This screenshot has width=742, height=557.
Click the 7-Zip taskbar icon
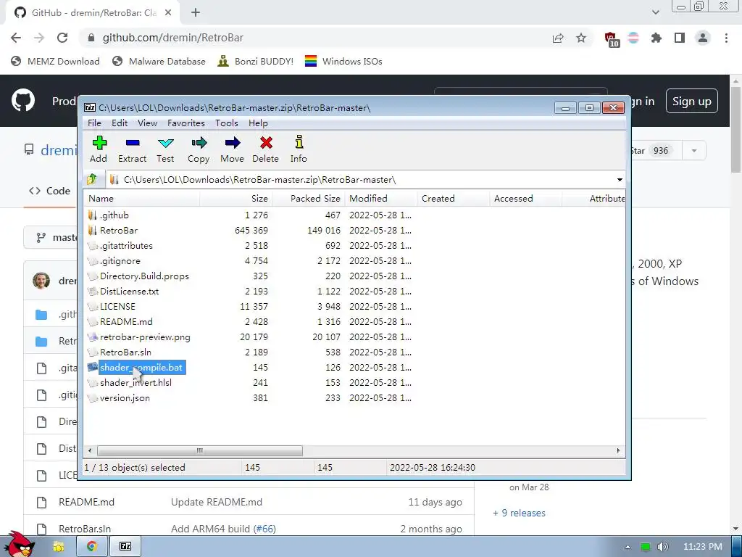coord(125,546)
